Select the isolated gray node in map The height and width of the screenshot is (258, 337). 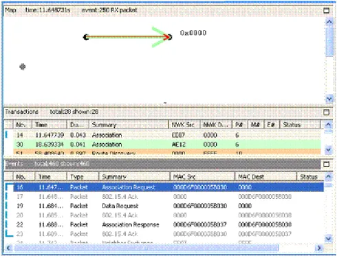[x=22, y=67]
